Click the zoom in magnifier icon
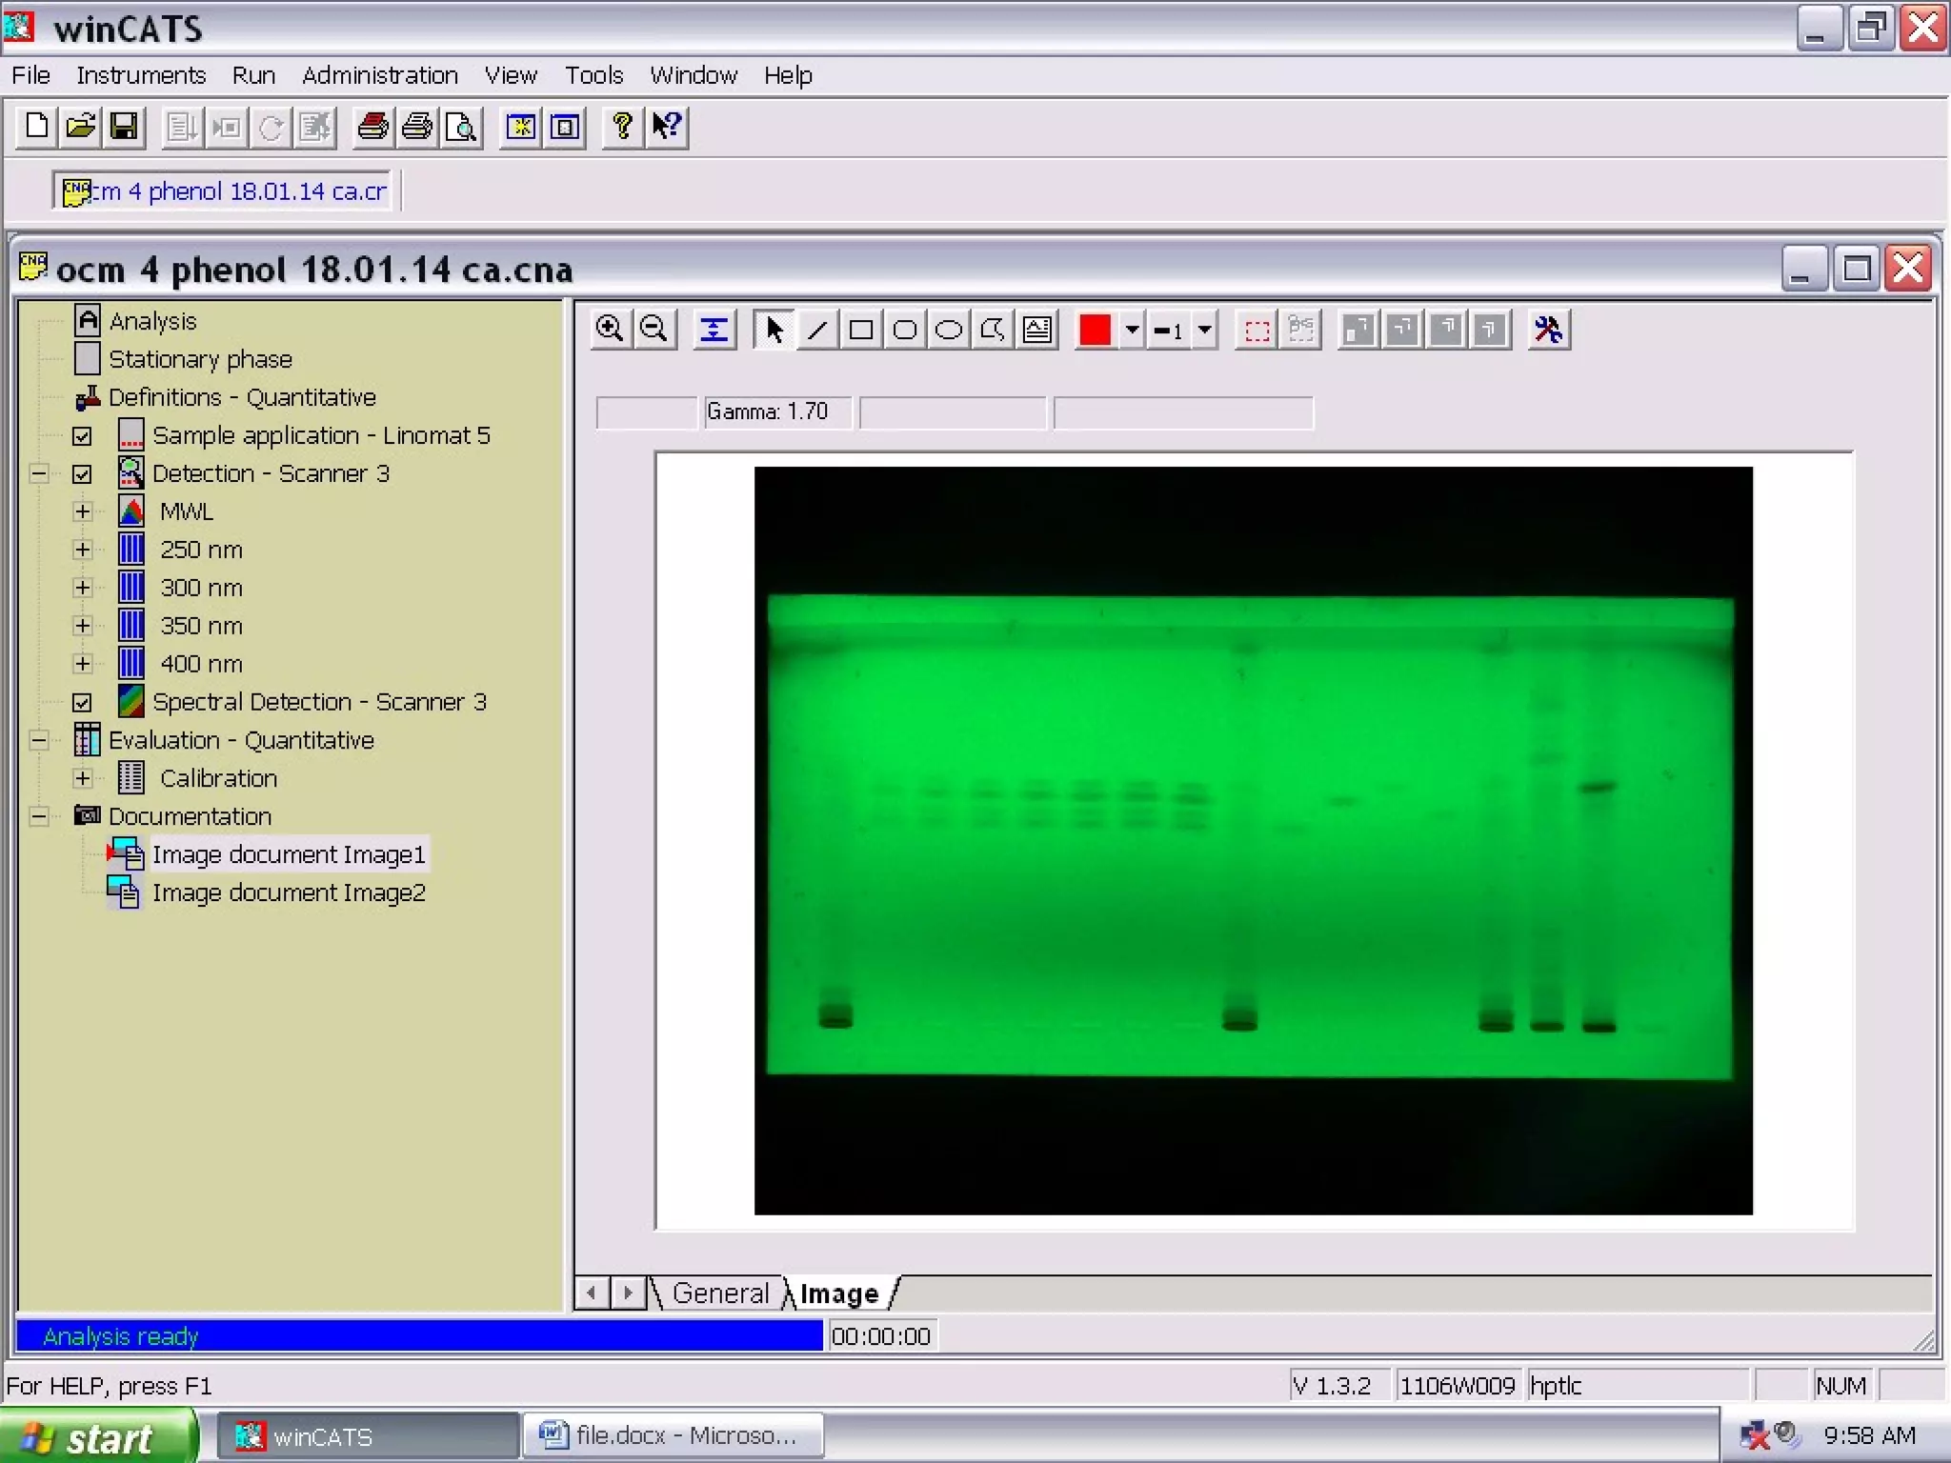Viewport: 1951px width, 1463px height. (610, 330)
